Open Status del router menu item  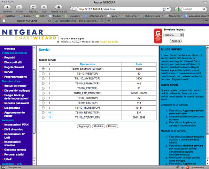(15, 86)
